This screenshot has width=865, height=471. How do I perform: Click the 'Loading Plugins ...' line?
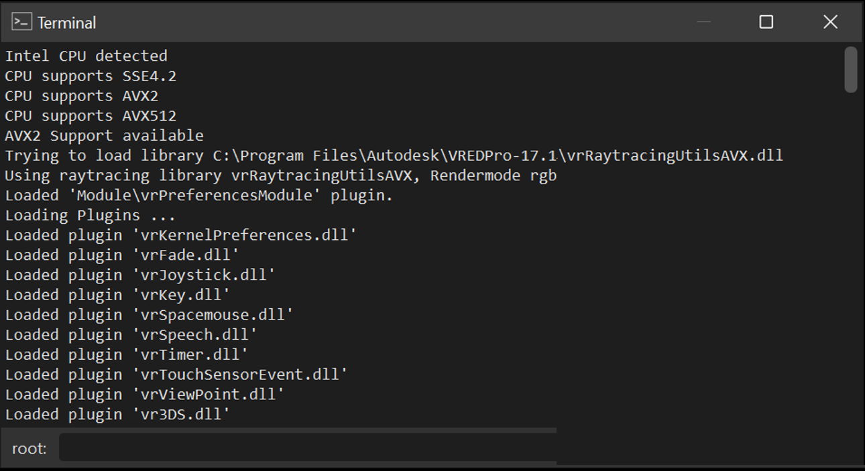pyautogui.click(x=90, y=215)
